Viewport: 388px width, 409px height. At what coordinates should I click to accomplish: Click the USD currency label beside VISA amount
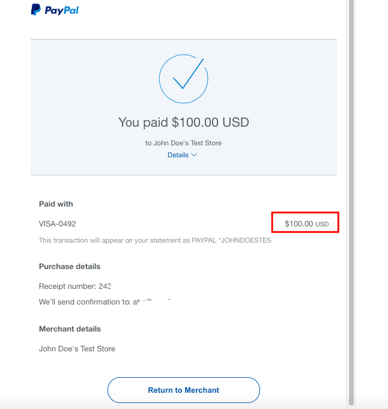(323, 225)
